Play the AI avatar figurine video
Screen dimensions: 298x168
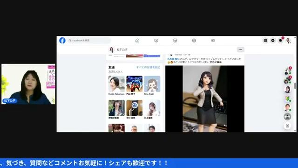coord(205,99)
